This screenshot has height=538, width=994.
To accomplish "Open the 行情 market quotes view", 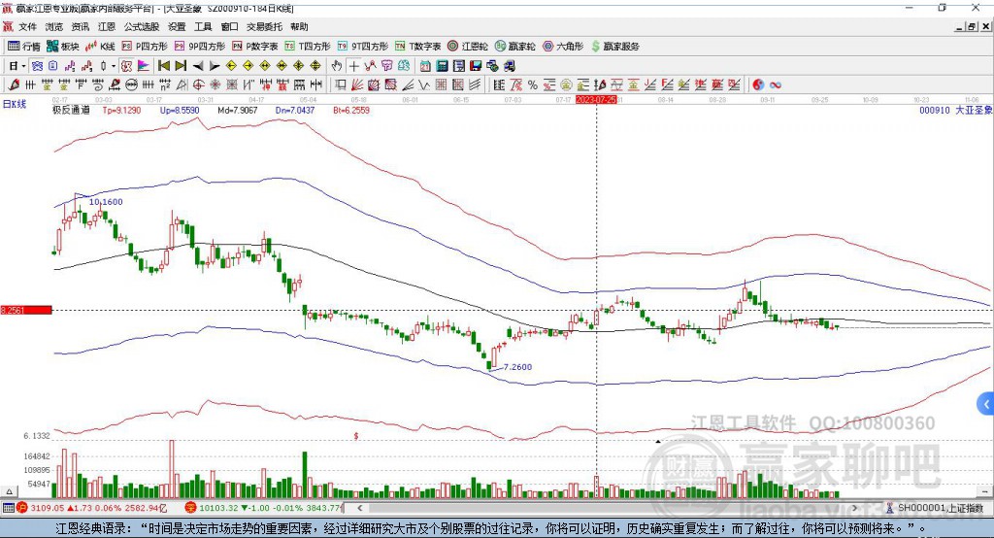I will tap(23, 47).
